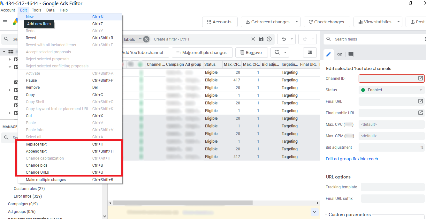
Task: Choose Revert from the Edit menu
Action: point(70,38)
